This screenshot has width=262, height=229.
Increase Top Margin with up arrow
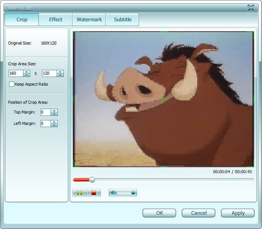point(54,110)
